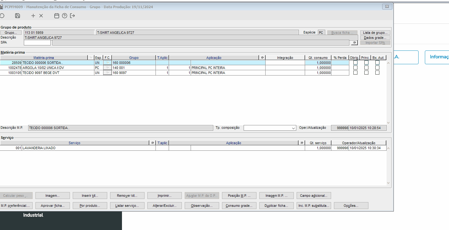Click Matéria-prima grid scroll up arrow

pyautogui.click(x=388, y=63)
